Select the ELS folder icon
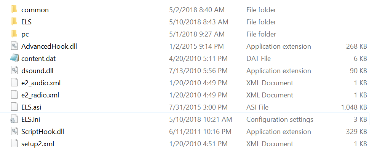 (14, 22)
